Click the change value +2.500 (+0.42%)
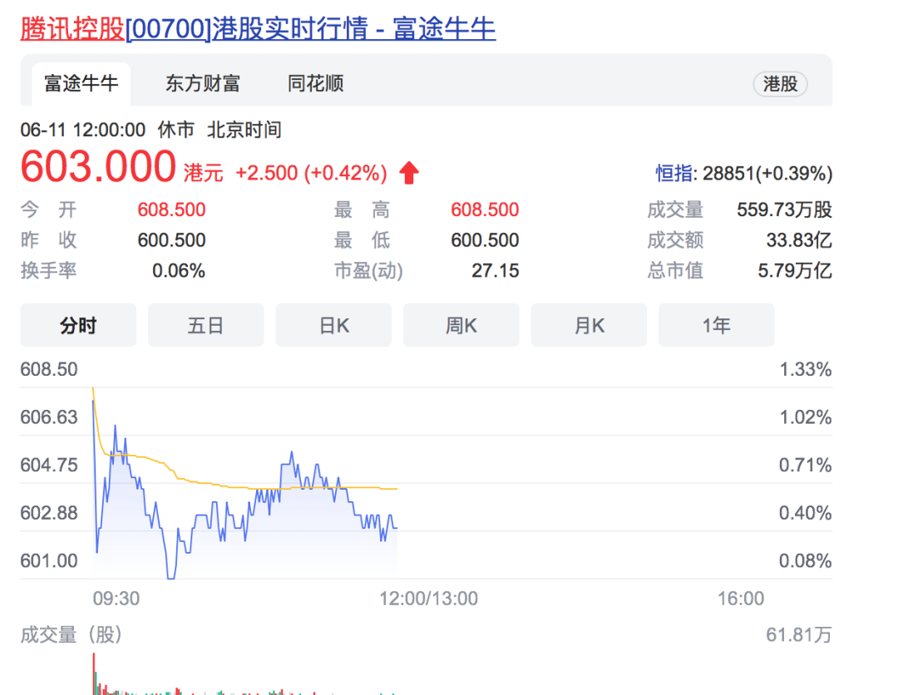The height and width of the screenshot is (695, 898). [x=311, y=173]
